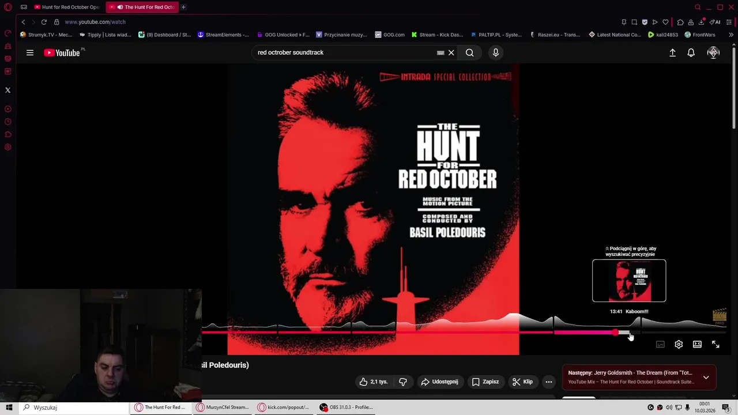Open browser downloads icon
The image size is (738, 415).
[701, 22]
